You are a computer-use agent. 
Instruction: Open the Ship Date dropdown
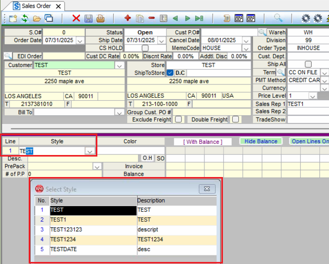[161, 40]
